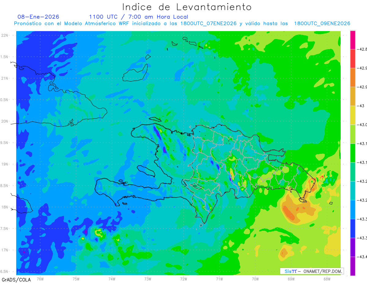Screen dimensions: 367x283
Task: Pick the red swatch in the colorbar
Action: [353, 59]
